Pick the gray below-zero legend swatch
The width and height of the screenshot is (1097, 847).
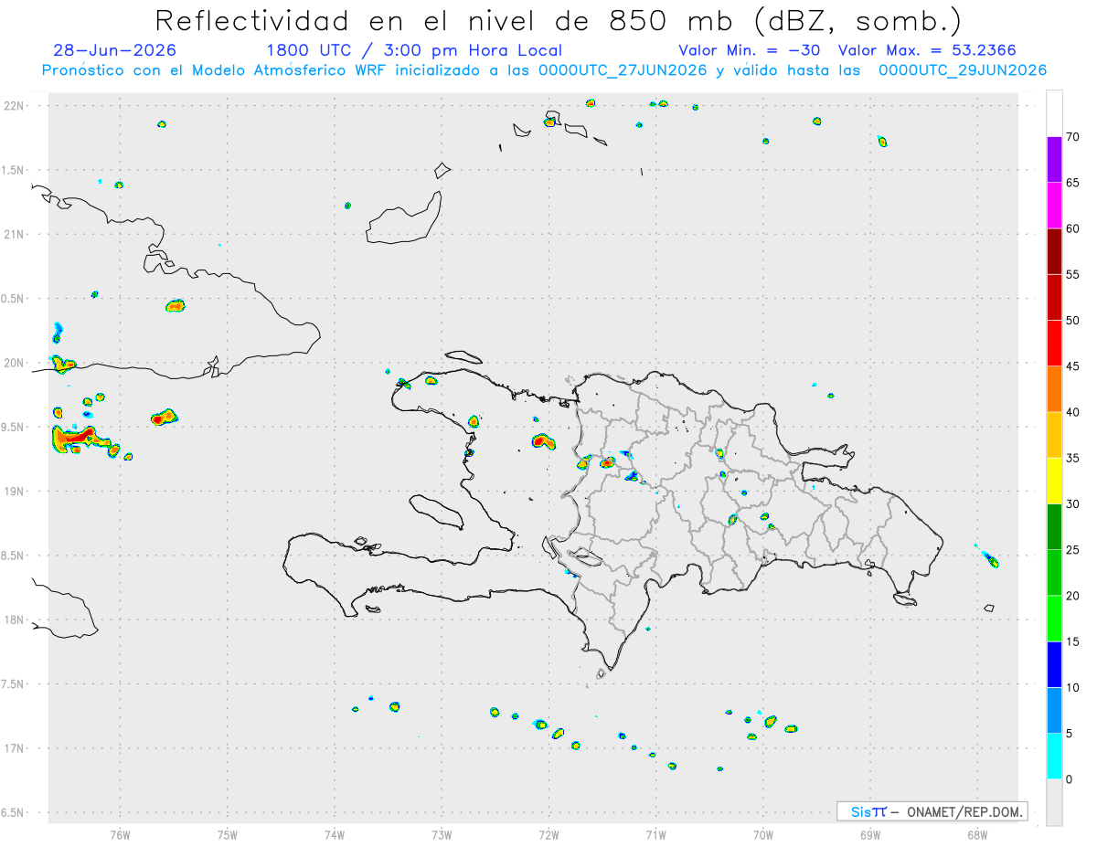pos(1054,802)
